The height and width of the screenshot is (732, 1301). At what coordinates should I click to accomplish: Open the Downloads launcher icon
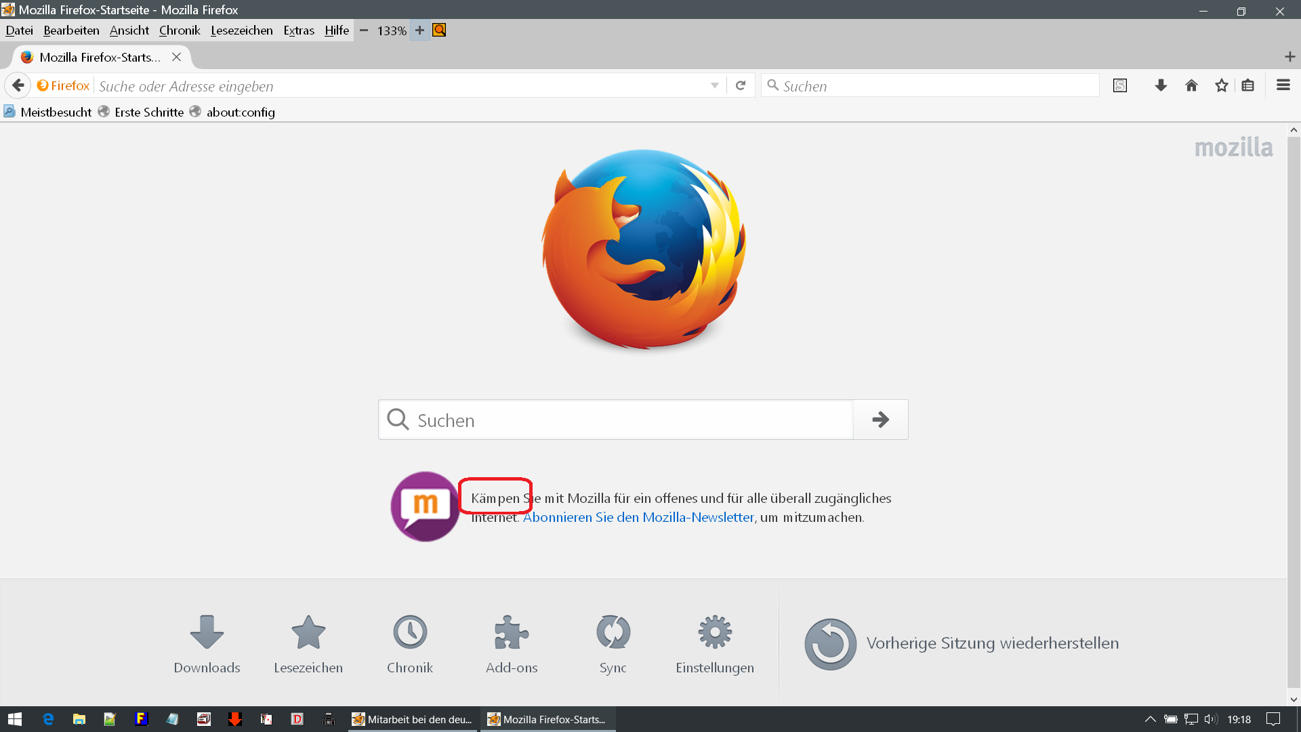207,632
